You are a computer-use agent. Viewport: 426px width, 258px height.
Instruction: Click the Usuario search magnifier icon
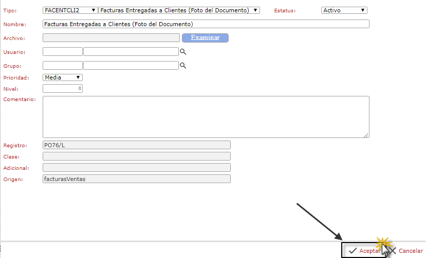[x=182, y=52]
